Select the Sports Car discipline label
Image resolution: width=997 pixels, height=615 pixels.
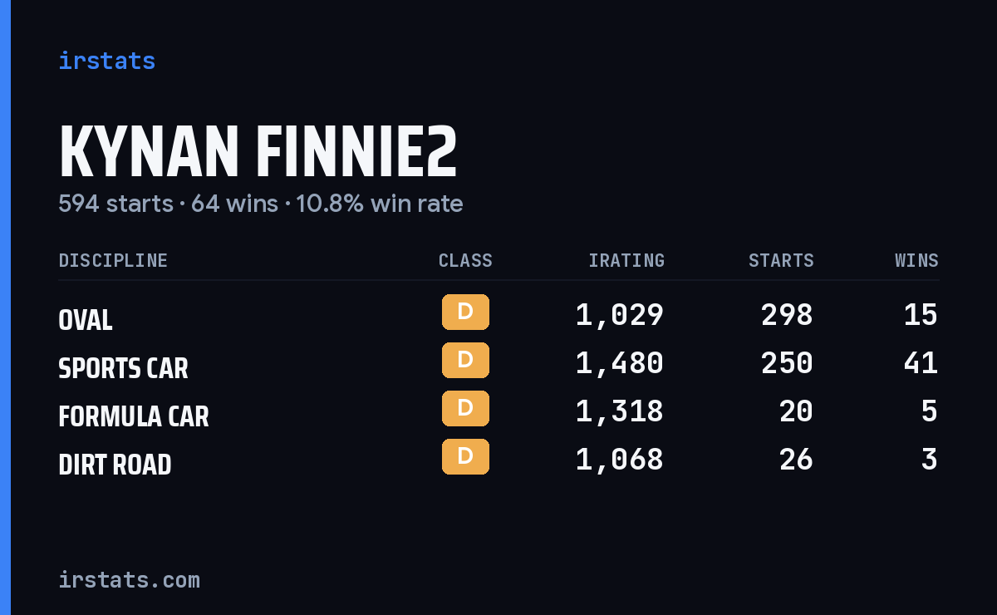(x=123, y=368)
